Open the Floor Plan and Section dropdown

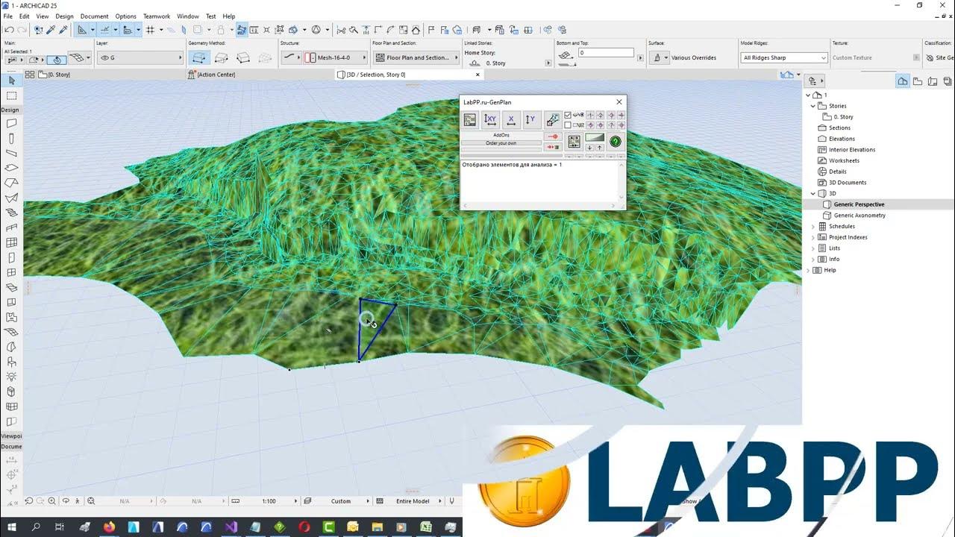pos(416,57)
